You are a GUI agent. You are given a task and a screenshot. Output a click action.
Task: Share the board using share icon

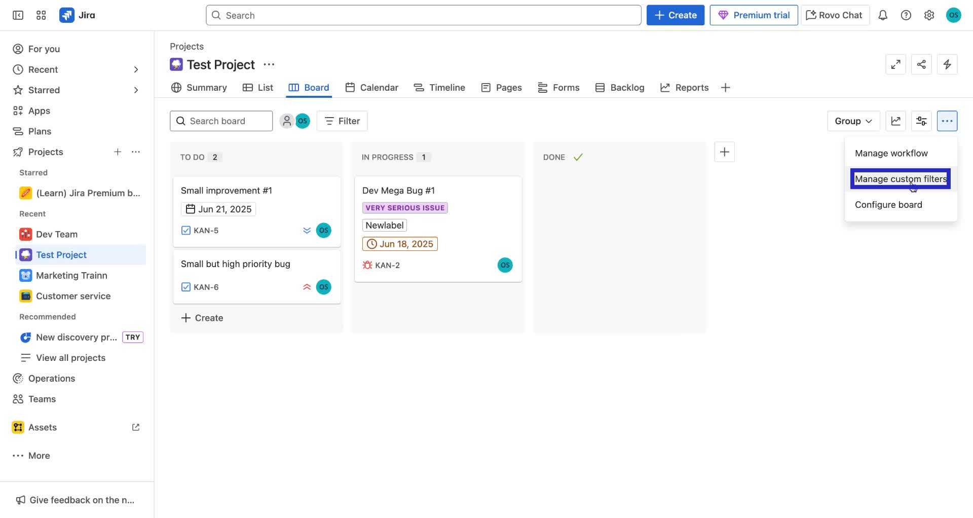tap(921, 64)
